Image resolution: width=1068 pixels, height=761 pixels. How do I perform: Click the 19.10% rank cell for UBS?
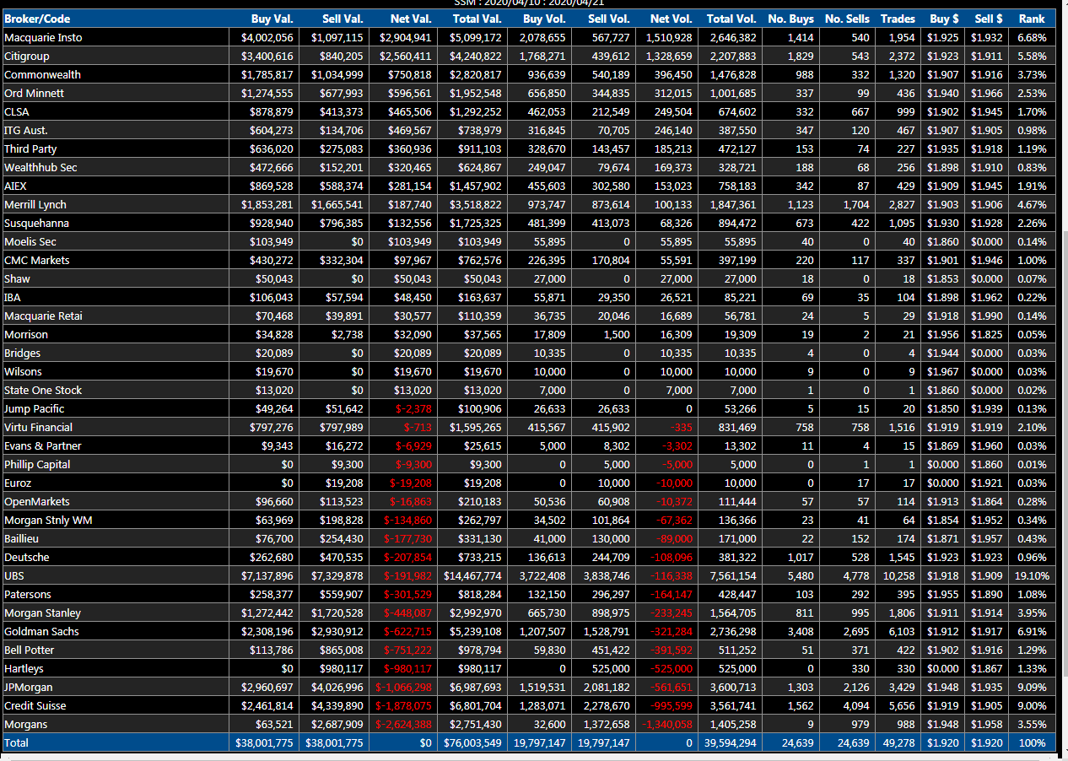click(x=1032, y=575)
